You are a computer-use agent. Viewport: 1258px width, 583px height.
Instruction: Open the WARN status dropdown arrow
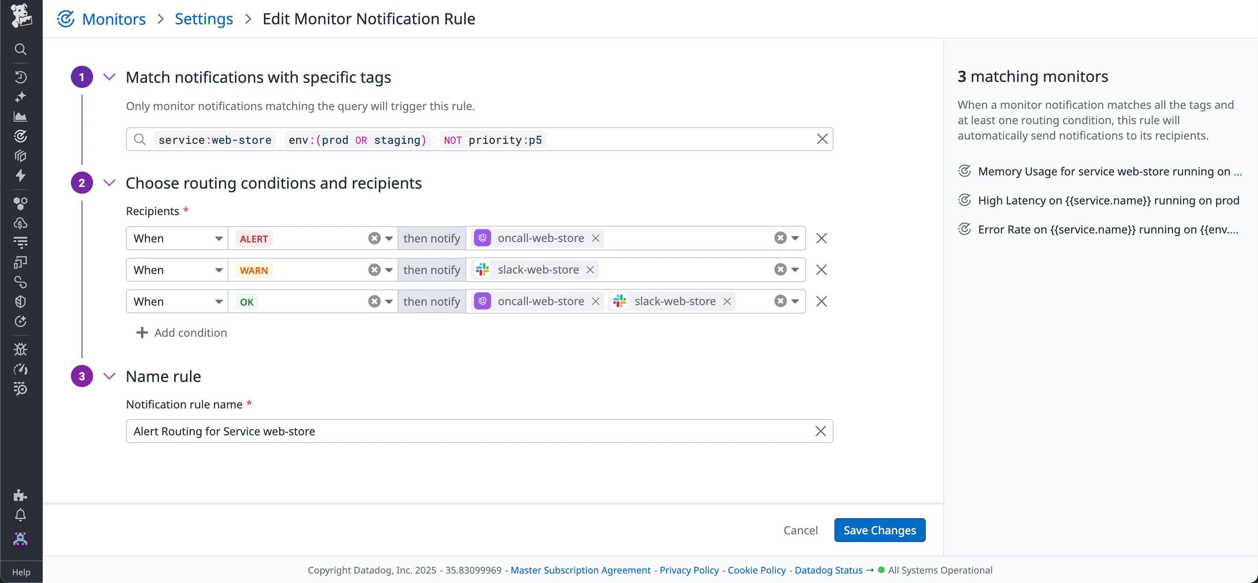coord(389,270)
